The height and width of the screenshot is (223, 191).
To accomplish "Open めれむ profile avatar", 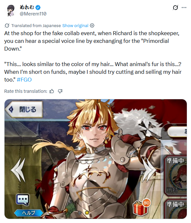I will tap(10, 10).
